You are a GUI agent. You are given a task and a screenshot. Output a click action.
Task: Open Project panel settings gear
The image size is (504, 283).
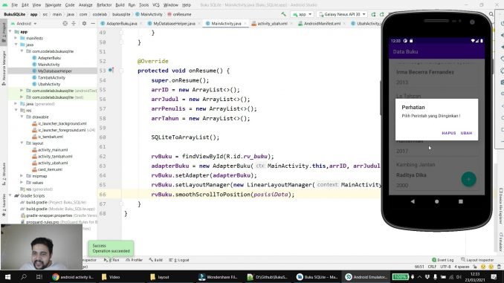click(x=84, y=24)
